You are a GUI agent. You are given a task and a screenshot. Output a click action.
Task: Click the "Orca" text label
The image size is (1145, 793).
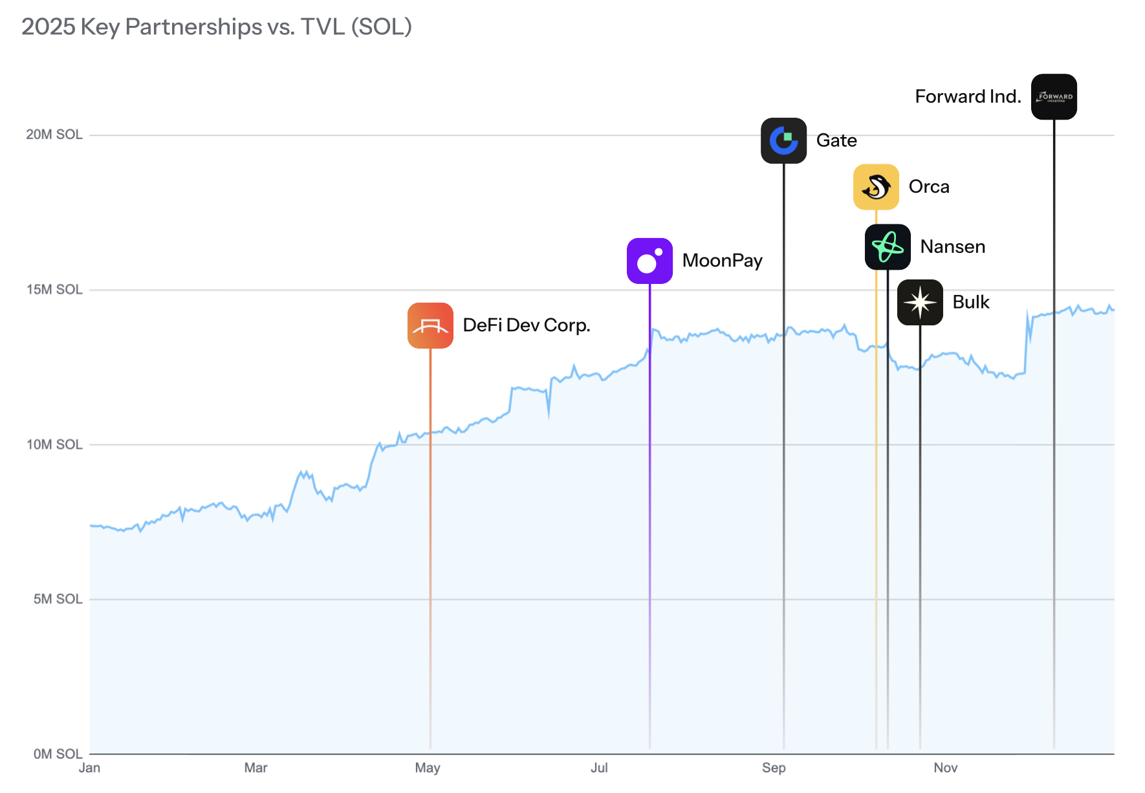pos(929,187)
